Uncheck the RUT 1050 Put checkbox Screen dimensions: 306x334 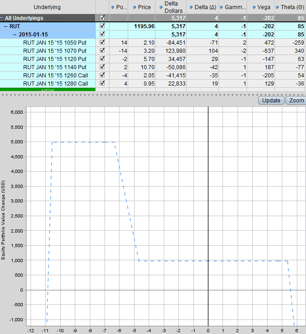[102, 42]
